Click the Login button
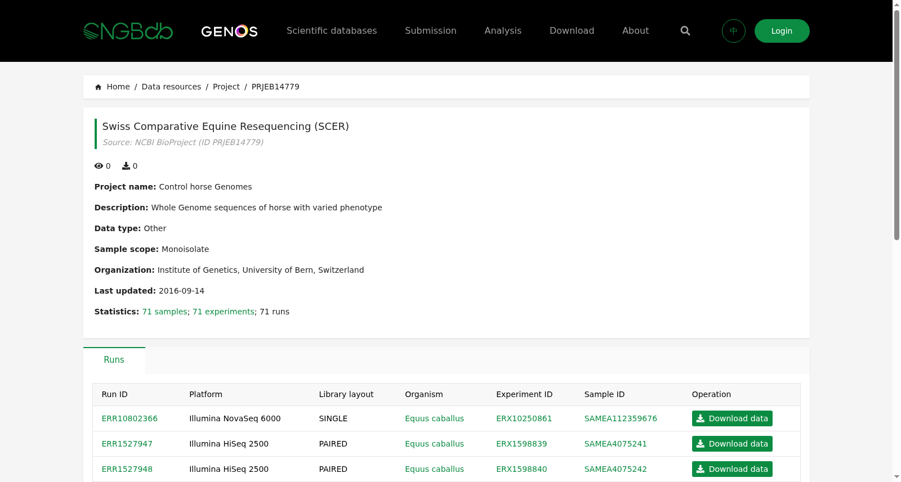Viewport: 901px width, 482px height. 782,31
